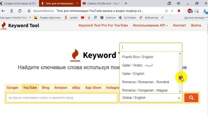Viewport: 208px width, 117px height.
Task: Select the Instagram search tab
Action: [112, 87]
